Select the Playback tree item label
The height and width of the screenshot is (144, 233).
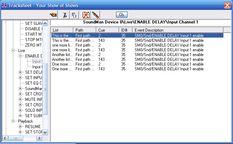(x=26, y=121)
